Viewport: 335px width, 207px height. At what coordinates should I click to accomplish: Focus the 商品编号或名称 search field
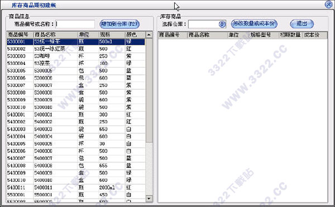[x=75, y=24]
